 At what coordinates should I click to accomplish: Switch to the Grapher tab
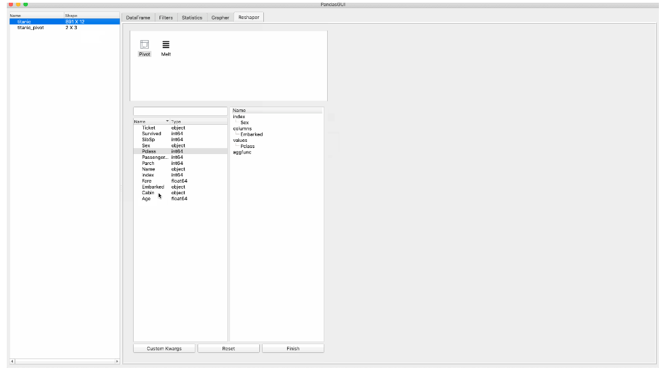point(220,18)
